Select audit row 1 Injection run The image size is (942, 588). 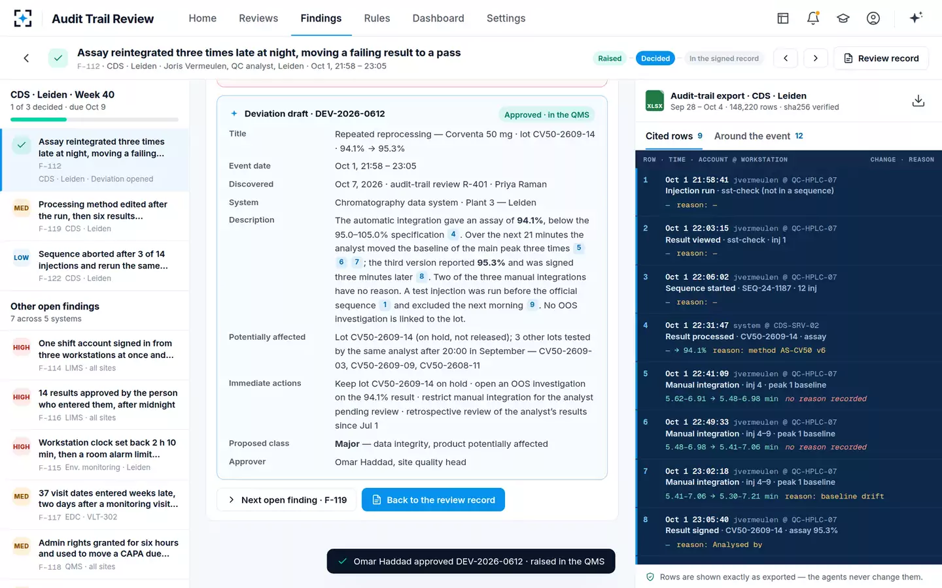pyautogui.click(x=788, y=192)
